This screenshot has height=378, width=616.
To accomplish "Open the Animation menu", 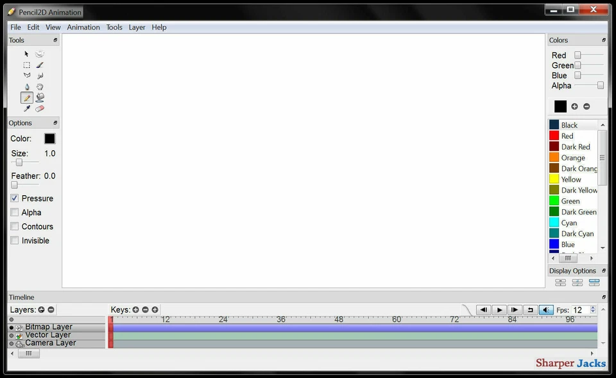I will coord(83,27).
